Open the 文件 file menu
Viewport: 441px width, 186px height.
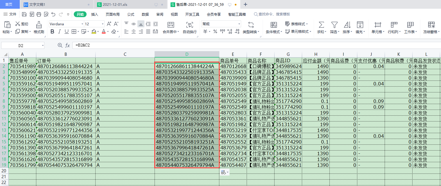click(10, 14)
